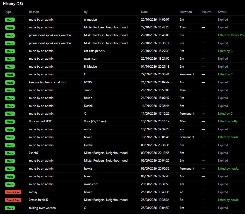
Task: Click the "By" column header
Action: point(86,12)
